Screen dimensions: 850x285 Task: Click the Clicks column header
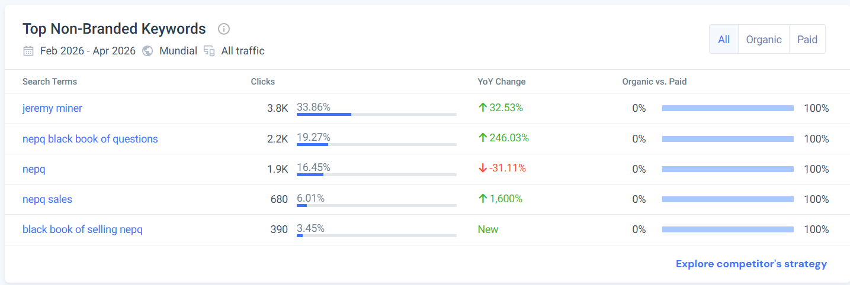263,82
